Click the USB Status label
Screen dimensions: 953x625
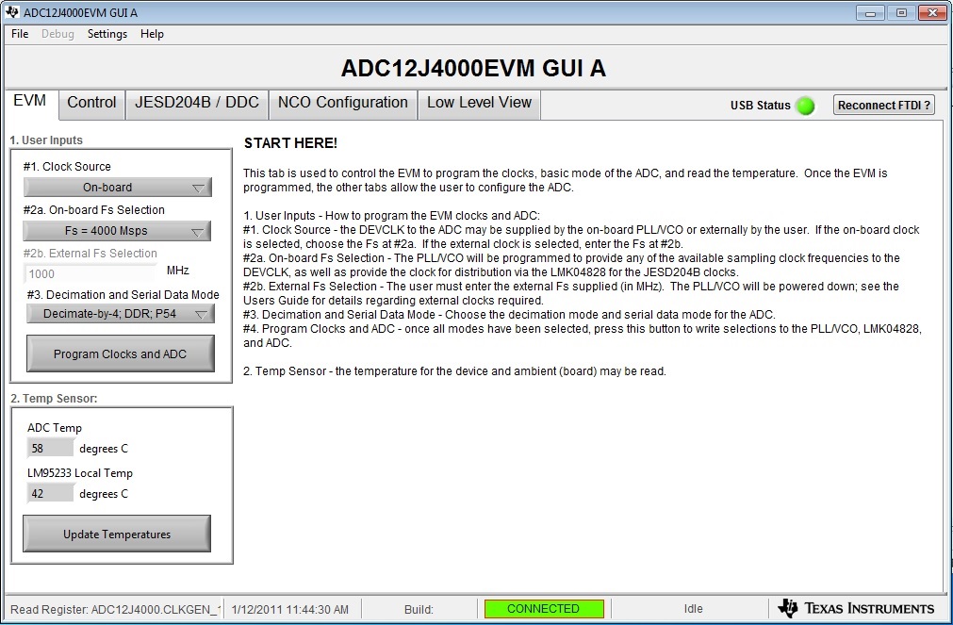[761, 106]
